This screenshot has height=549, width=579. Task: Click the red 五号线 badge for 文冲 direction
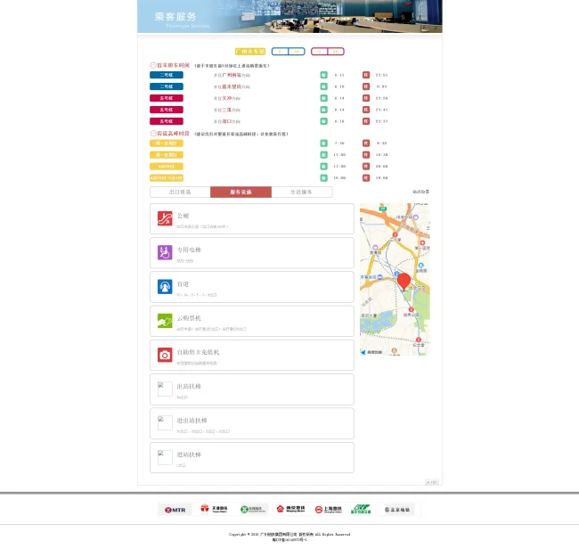point(167,98)
